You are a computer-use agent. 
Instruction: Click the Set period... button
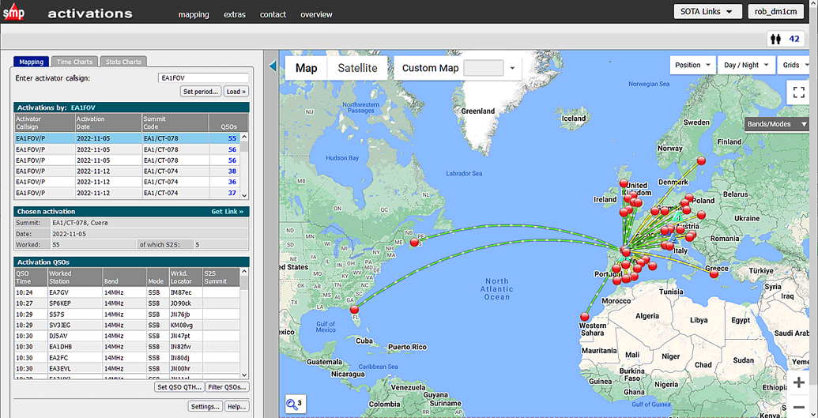point(201,92)
